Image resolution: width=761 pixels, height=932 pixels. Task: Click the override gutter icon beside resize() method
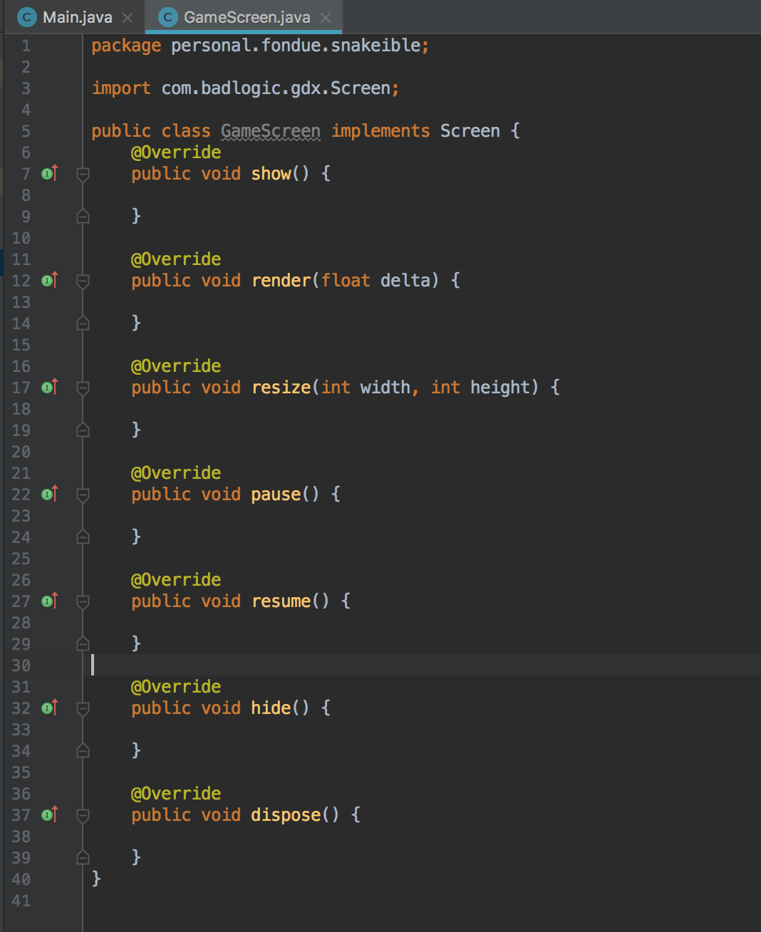click(48, 388)
